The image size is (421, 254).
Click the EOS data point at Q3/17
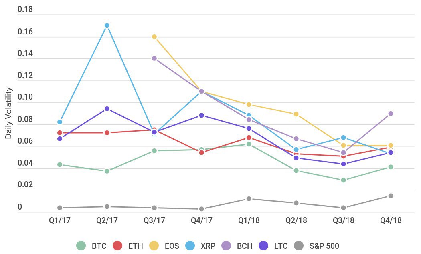[x=154, y=37]
